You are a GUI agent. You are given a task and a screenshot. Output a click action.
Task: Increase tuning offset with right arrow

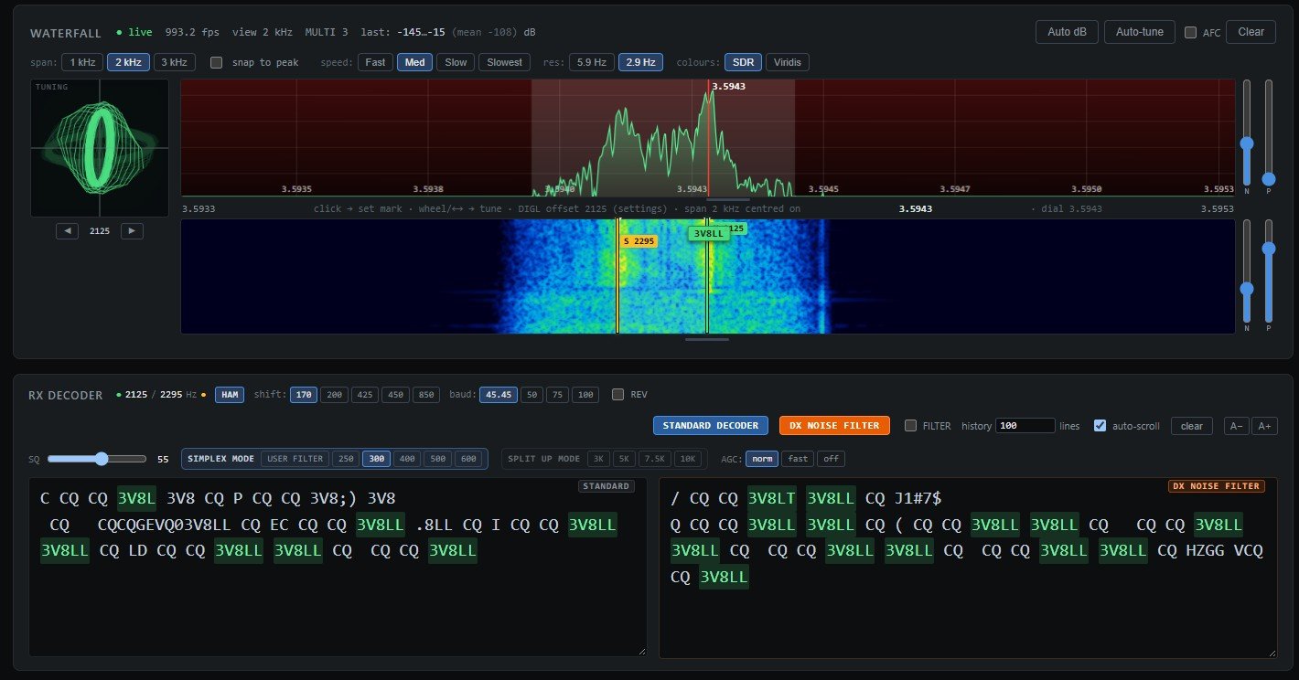[133, 231]
